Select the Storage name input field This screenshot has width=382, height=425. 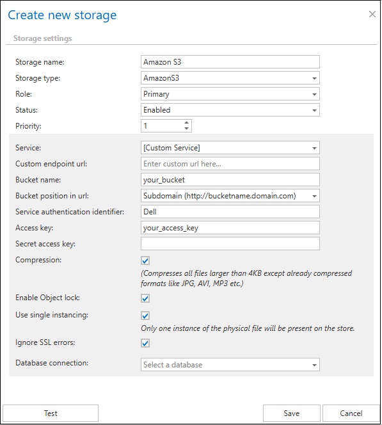click(230, 62)
